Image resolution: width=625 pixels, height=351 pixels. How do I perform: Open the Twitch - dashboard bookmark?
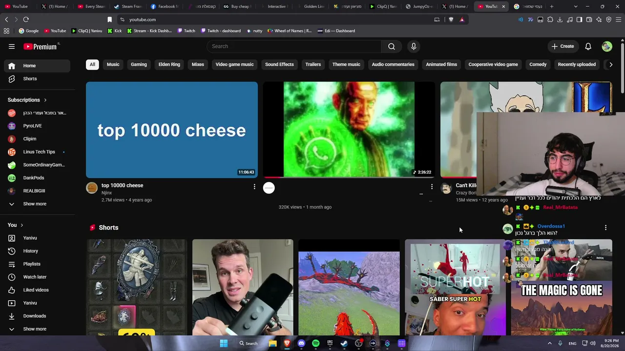(220, 31)
